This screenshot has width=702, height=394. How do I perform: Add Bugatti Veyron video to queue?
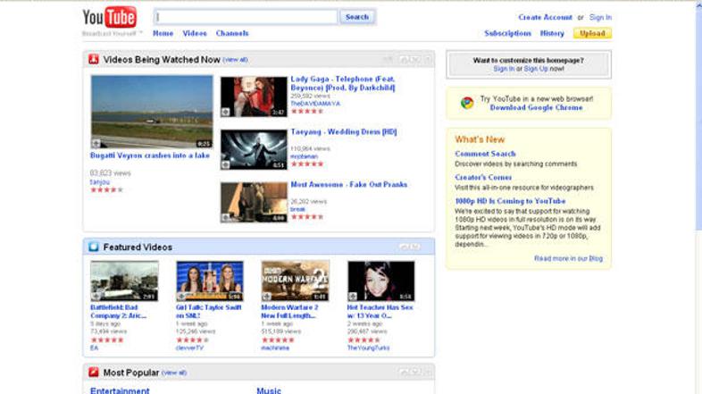point(96,143)
